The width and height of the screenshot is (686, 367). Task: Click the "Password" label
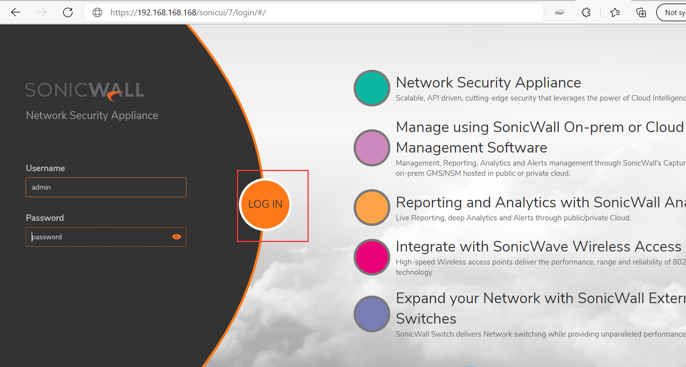pyautogui.click(x=45, y=218)
